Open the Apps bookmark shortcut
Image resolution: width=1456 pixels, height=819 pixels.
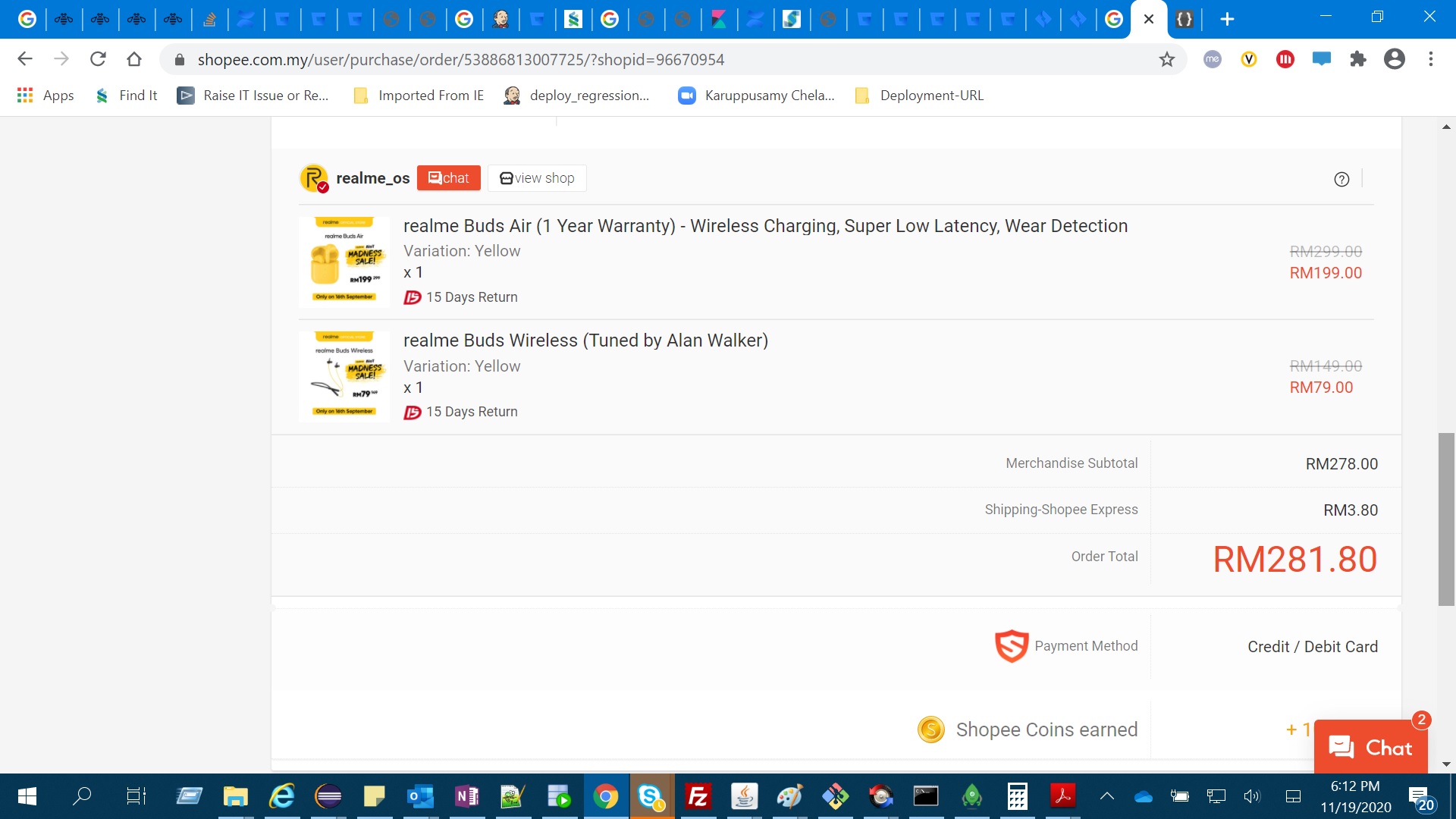[45, 96]
